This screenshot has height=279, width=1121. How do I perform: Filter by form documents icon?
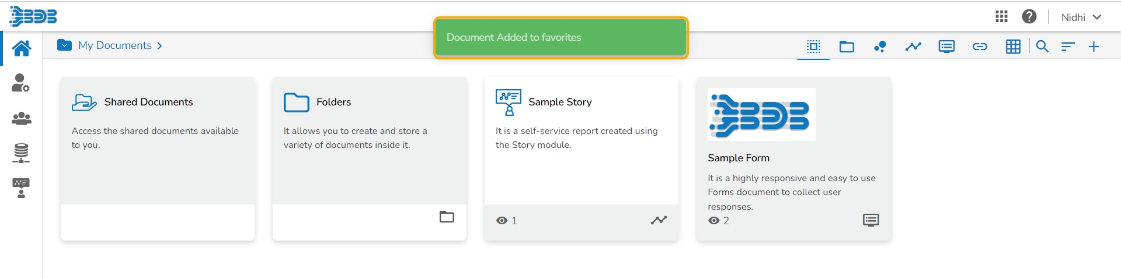coord(946,47)
